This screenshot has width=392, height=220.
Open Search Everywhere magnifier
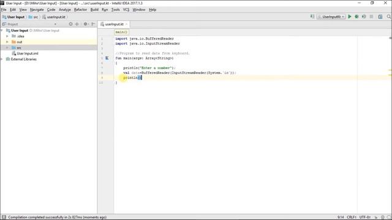[x=389, y=16]
